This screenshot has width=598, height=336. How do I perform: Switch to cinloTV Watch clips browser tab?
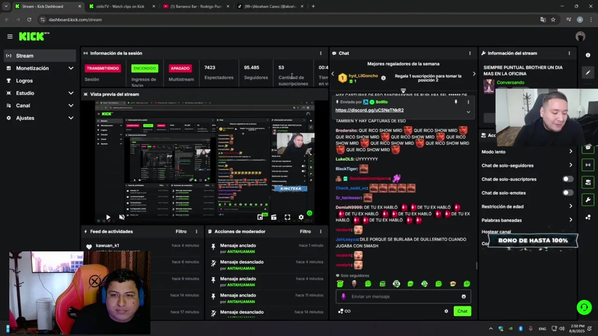point(120,7)
